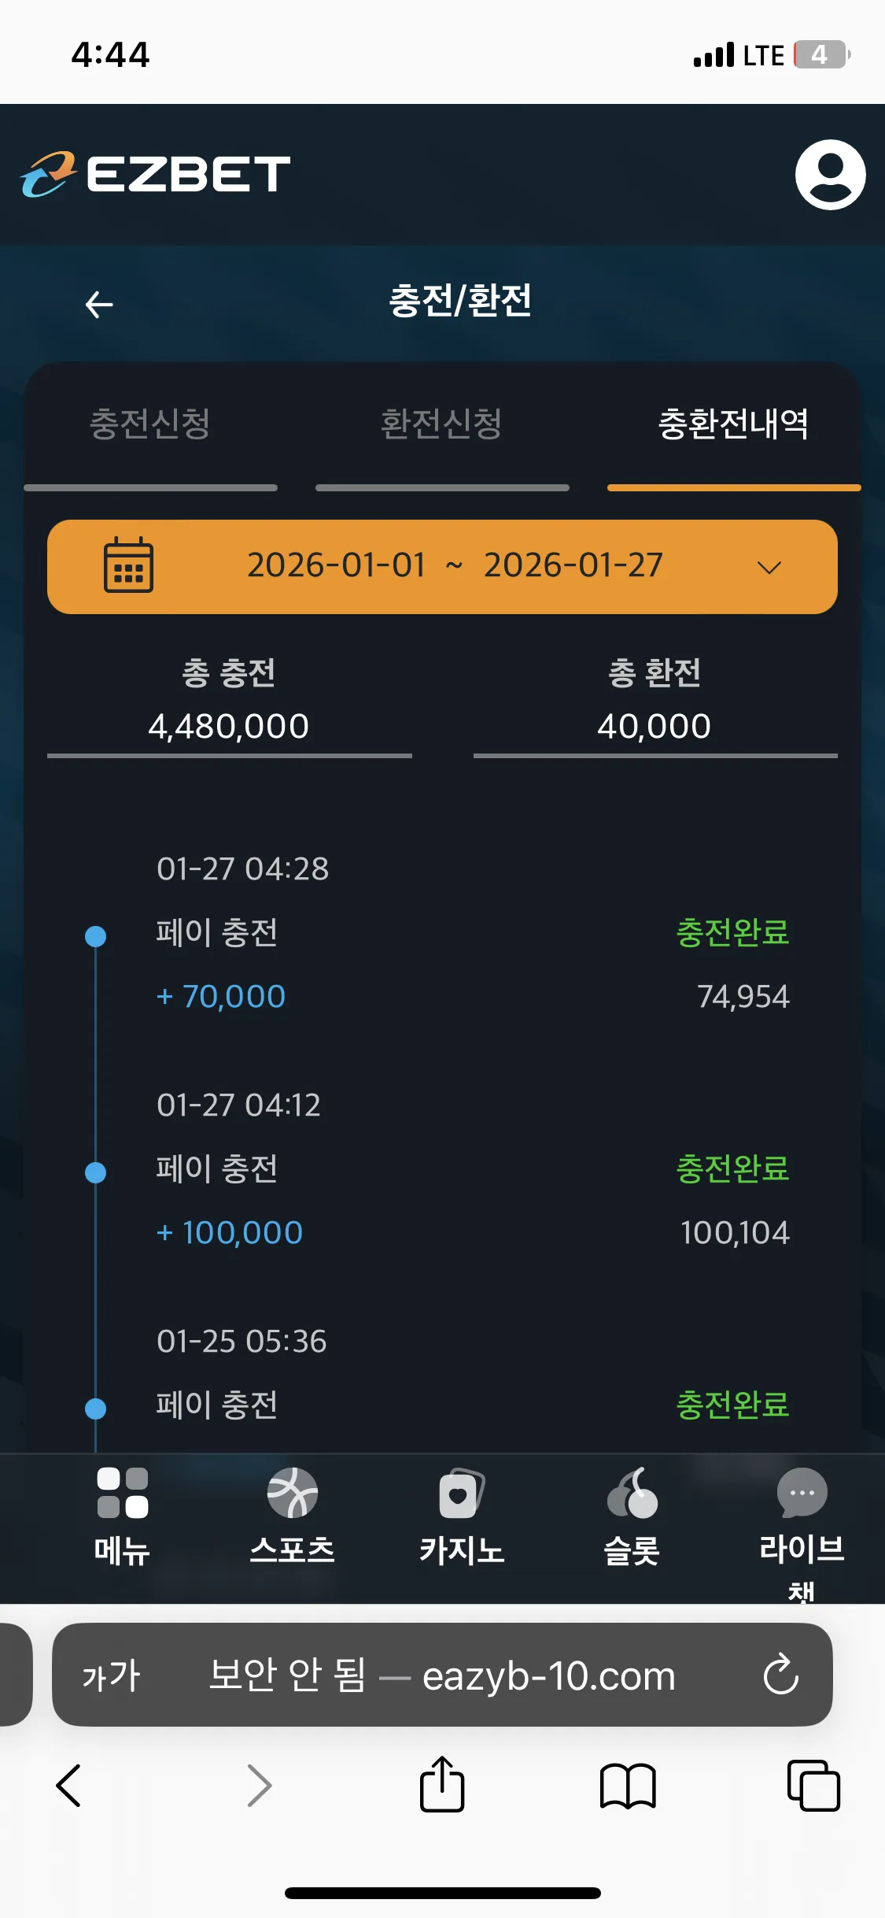
Task: Open the 슬롯 cherry icon
Action: click(632, 1493)
